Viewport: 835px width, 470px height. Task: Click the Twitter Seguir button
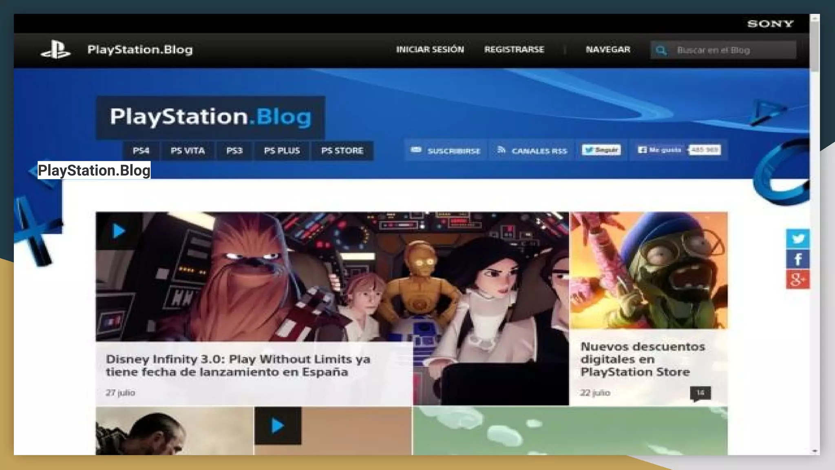(x=601, y=150)
